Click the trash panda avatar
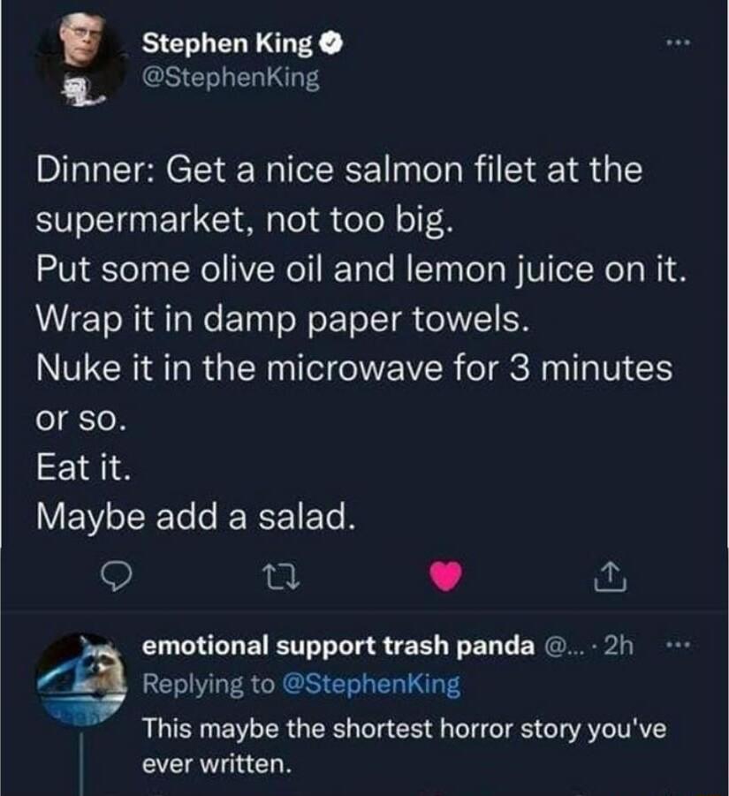729x796 pixels. click(81, 679)
